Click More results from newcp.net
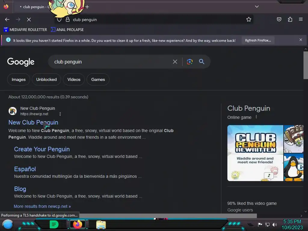This screenshot has width=308, height=231. 42,206
